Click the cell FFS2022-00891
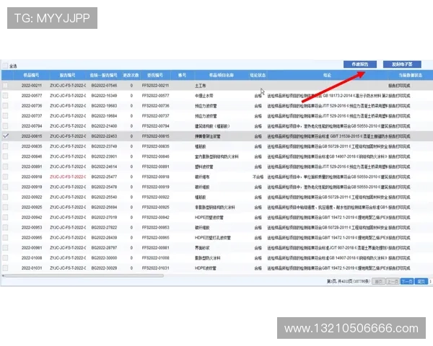 (x=155, y=167)
